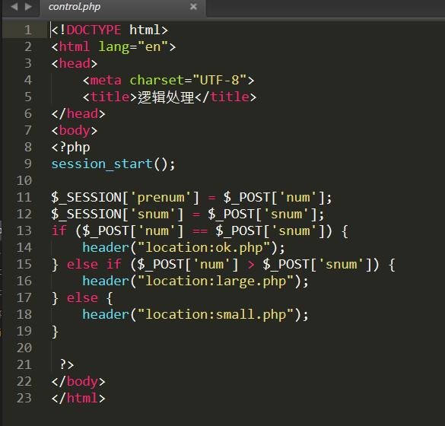
Task: Click the else if keywords on line 15
Action: click(94, 264)
